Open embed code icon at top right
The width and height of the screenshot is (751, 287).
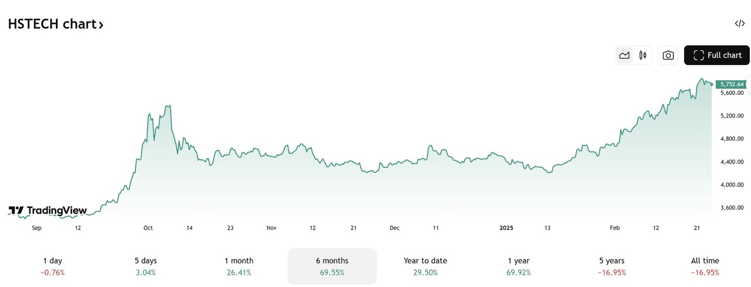pyautogui.click(x=740, y=23)
